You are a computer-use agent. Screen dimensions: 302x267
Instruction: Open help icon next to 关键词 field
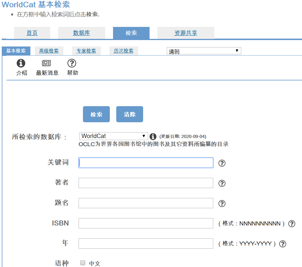pos(222,163)
